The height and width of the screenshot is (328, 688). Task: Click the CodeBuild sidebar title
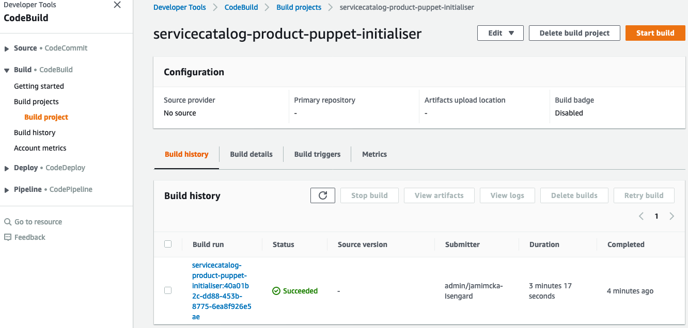26,18
